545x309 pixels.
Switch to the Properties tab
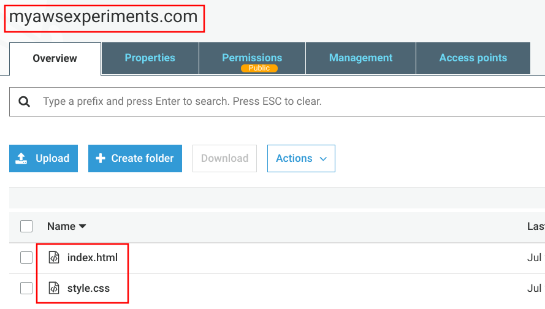[x=150, y=58]
